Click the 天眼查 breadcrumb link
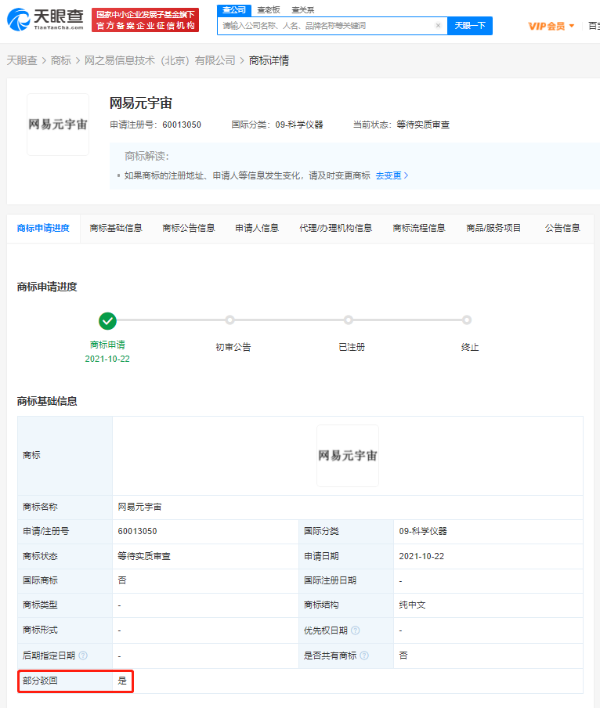The width and height of the screenshot is (600, 708). coord(22,60)
